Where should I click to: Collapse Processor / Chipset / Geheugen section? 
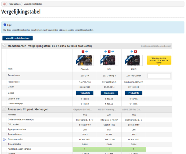pyautogui.click(x=4, y=109)
